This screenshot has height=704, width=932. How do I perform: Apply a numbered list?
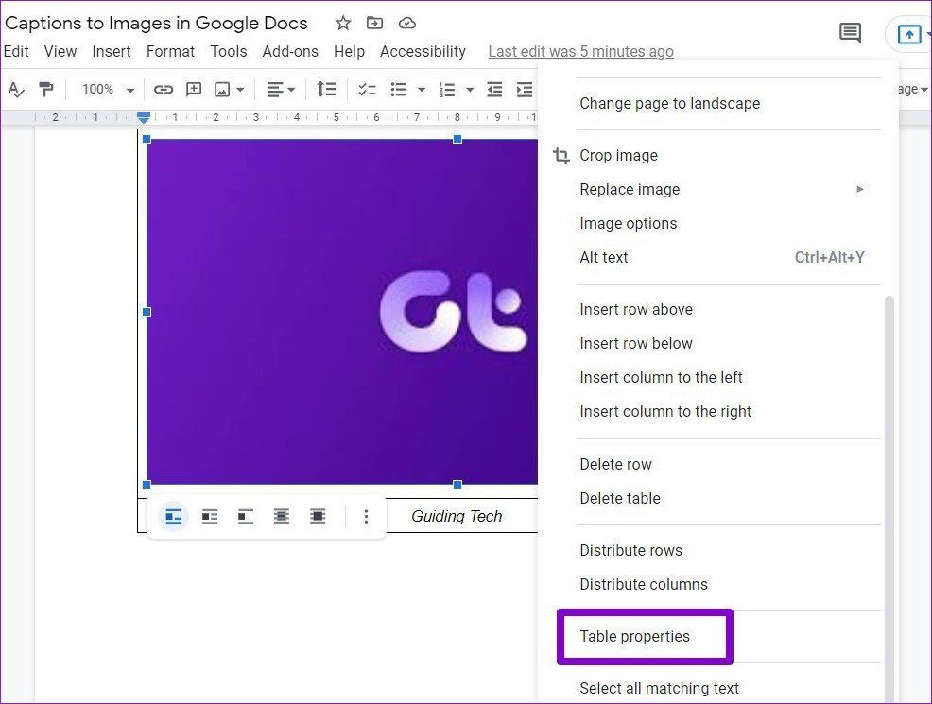click(447, 90)
